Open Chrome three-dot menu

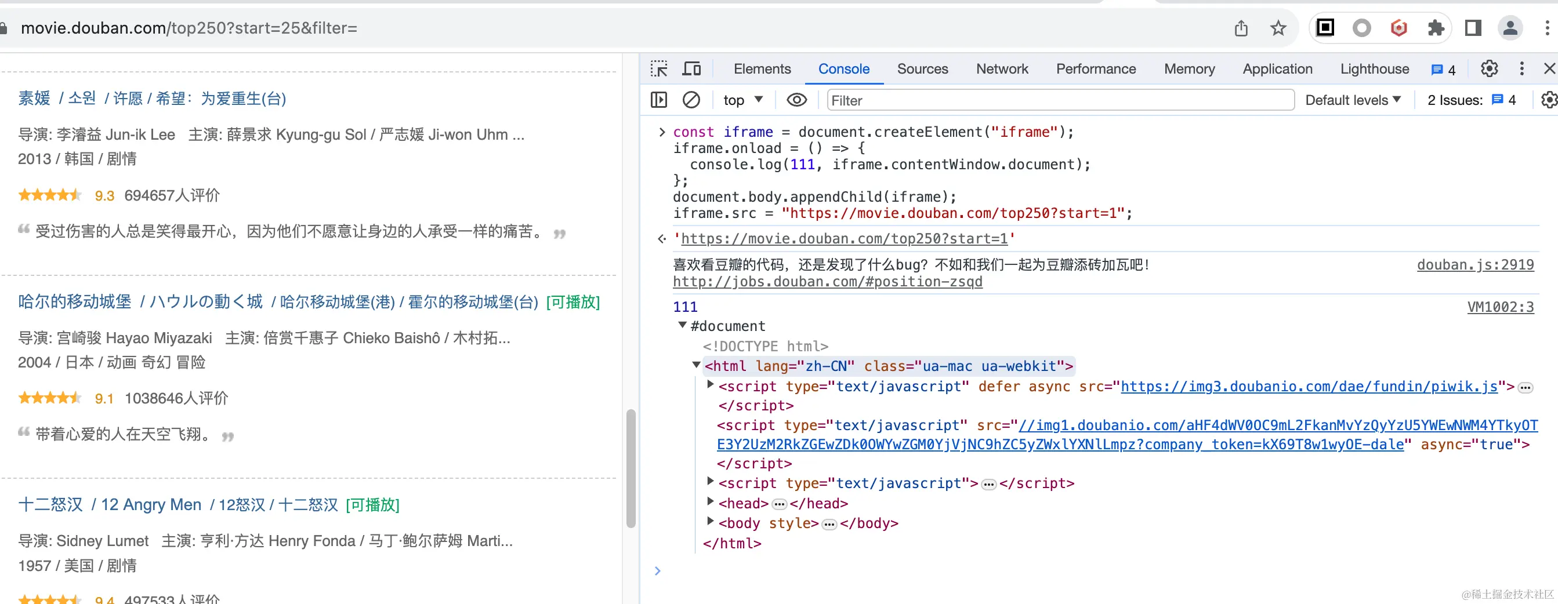point(1546,28)
